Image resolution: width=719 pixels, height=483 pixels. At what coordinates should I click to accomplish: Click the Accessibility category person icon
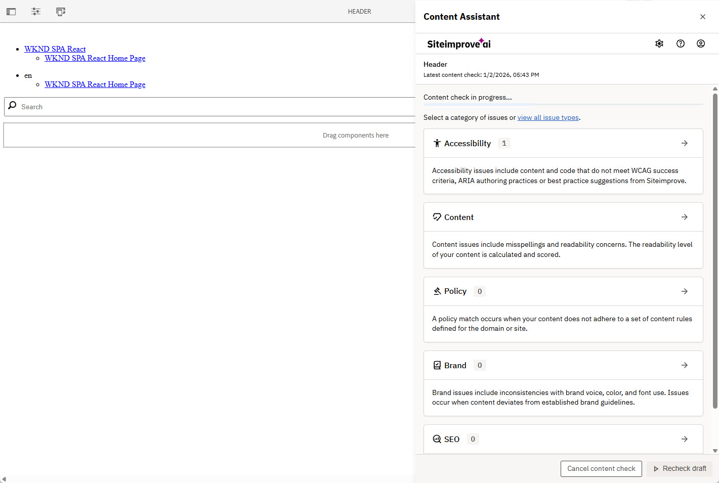point(437,144)
